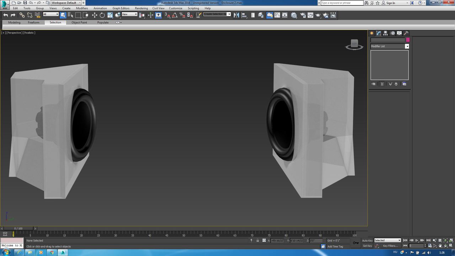Click the Mirror tool icon
Viewport: 455px width, 256px height.
[236, 15]
